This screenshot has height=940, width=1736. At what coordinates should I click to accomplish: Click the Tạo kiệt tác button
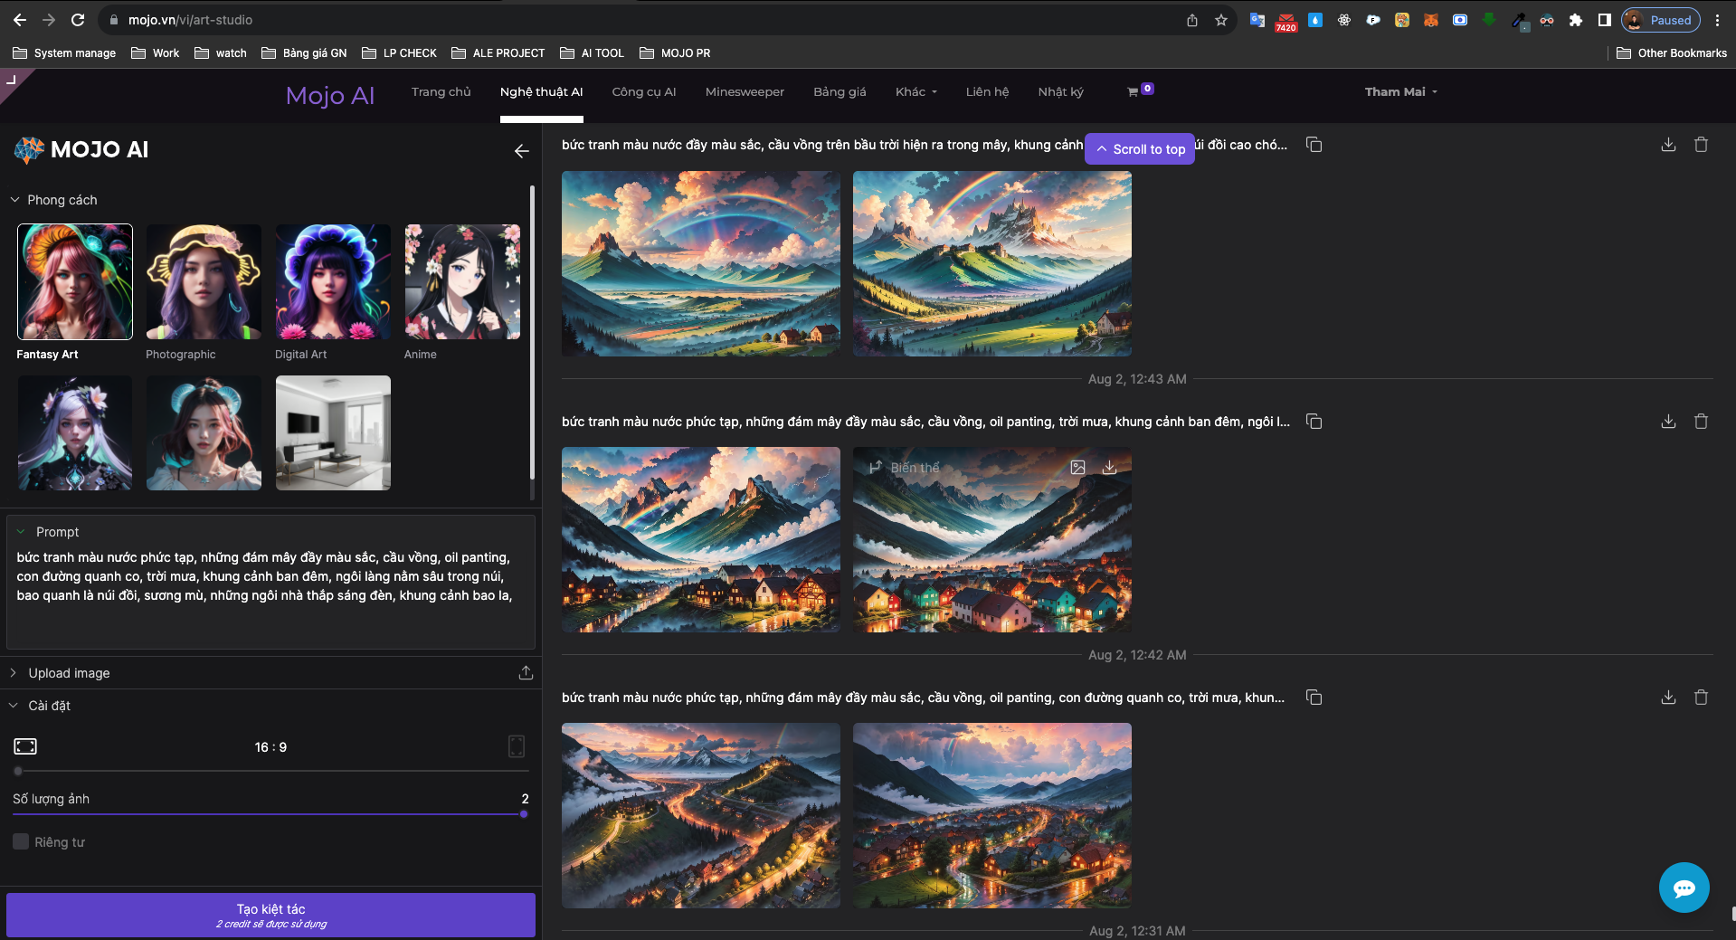click(270, 915)
